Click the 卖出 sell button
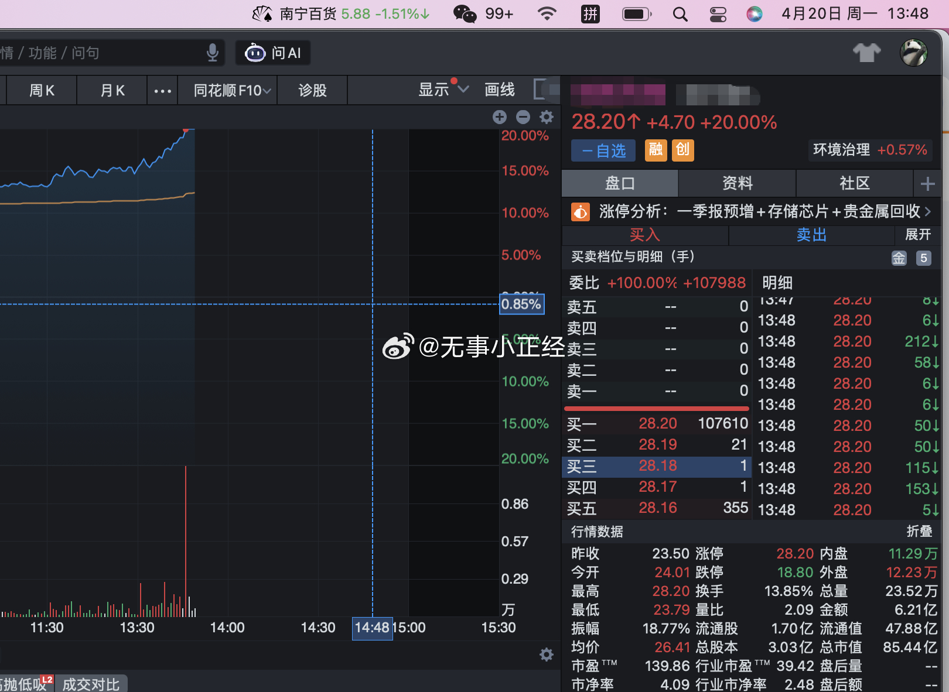 pyautogui.click(x=811, y=235)
